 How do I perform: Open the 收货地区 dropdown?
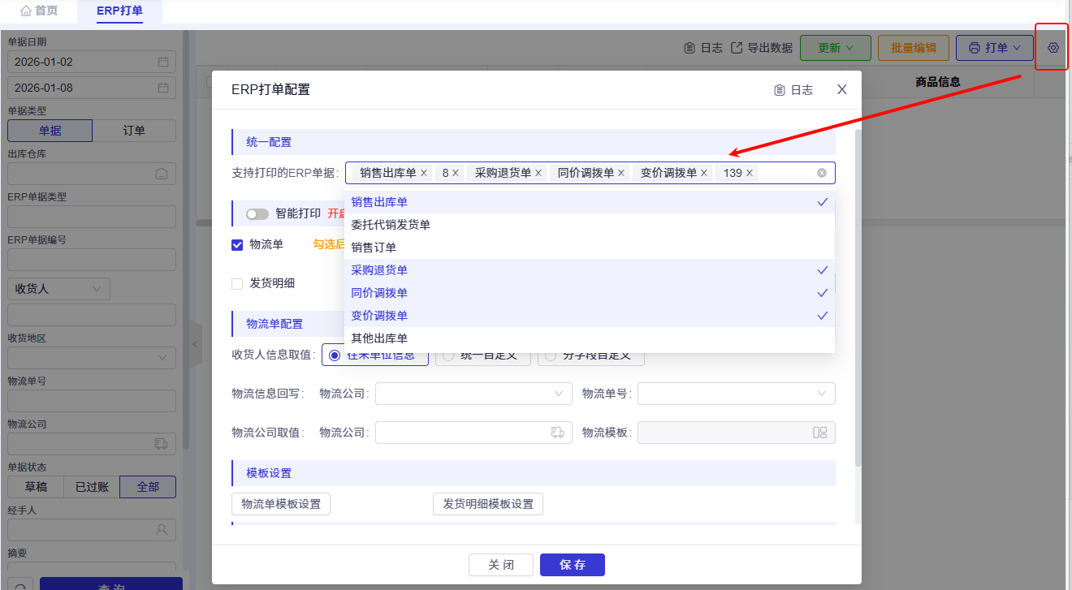92,357
